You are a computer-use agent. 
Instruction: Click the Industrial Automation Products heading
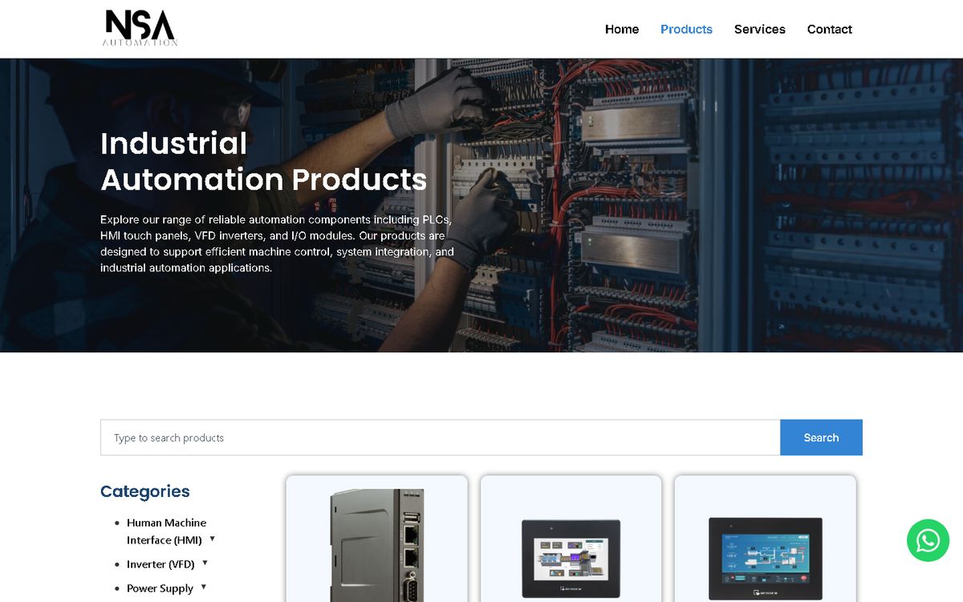coord(263,161)
